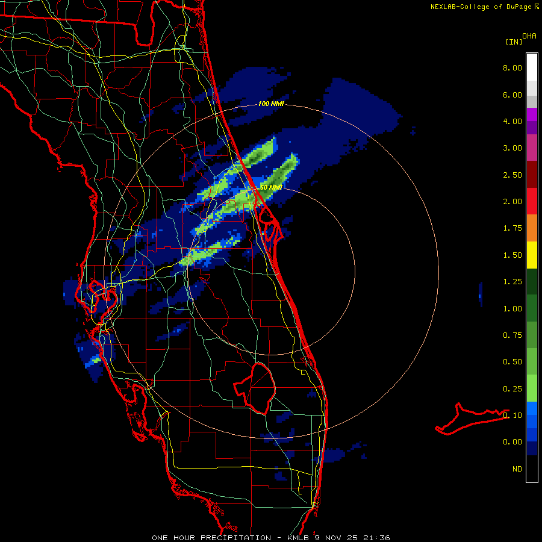Click the Lake Okeechobee outline on map
This screenshot has height=542, width=542.
click(x=255, y=388)
